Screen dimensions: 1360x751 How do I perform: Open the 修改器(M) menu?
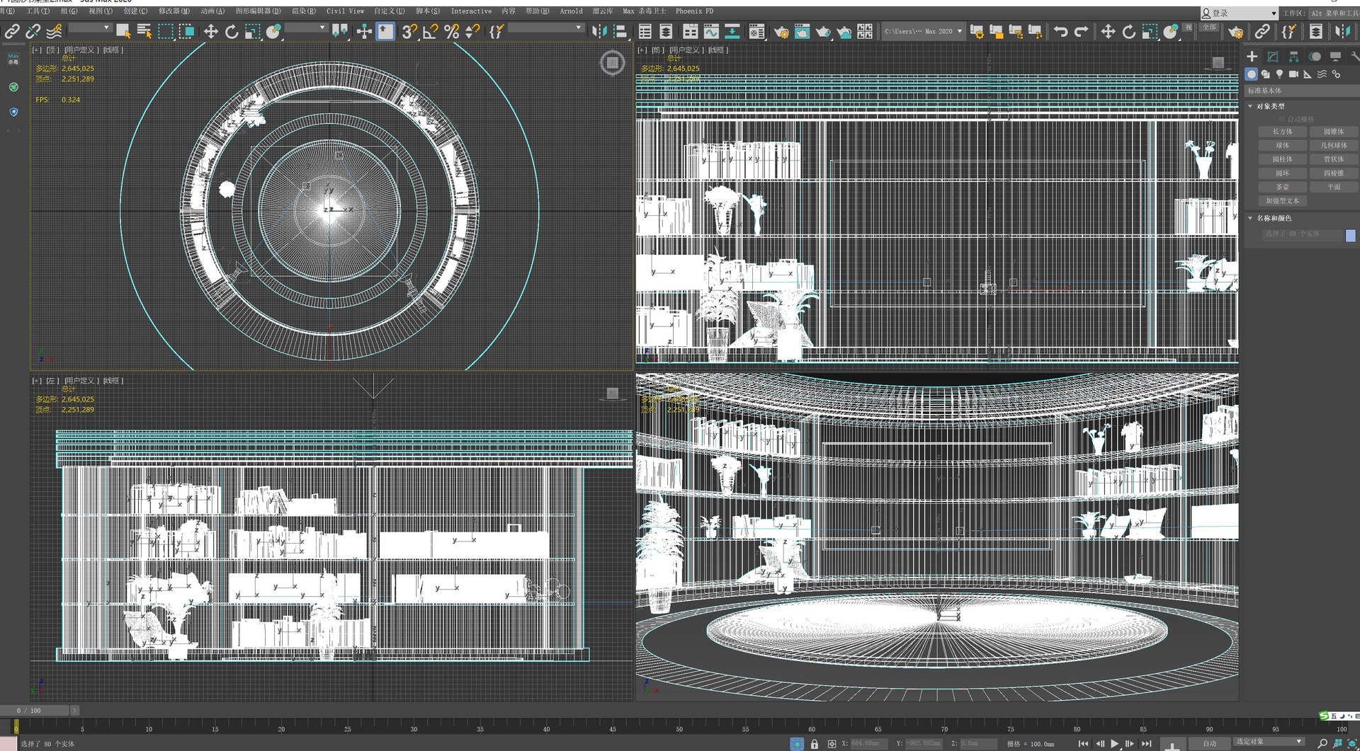click(174, 11)
